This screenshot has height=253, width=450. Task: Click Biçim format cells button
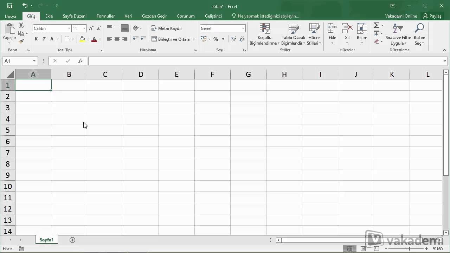[x=362, y=34]
